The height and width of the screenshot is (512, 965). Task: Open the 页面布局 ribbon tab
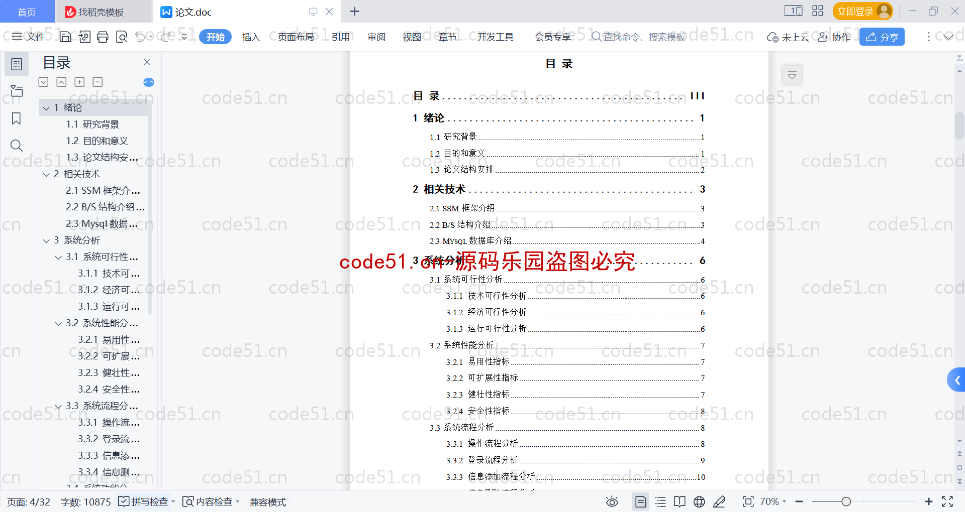point(296,37)
